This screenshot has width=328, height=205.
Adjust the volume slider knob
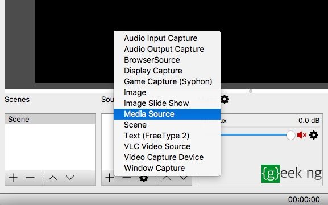pyautogui.click(x=290, y=135)
